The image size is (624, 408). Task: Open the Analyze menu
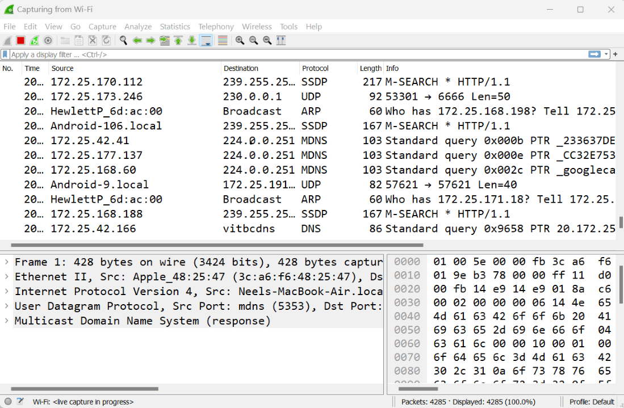[138, 27]
